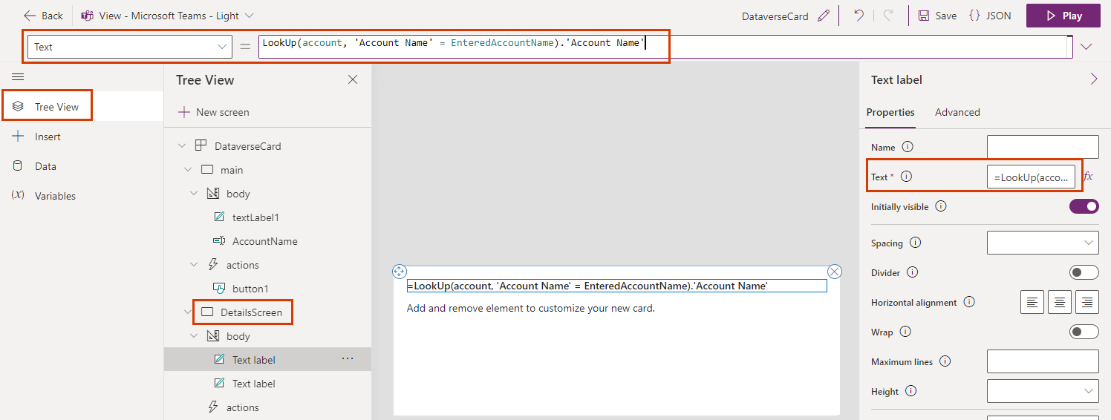This screenshot has height=420, width=1111.
Task: Show info for Horizontal alignment
Action: [x=968, y=302]
